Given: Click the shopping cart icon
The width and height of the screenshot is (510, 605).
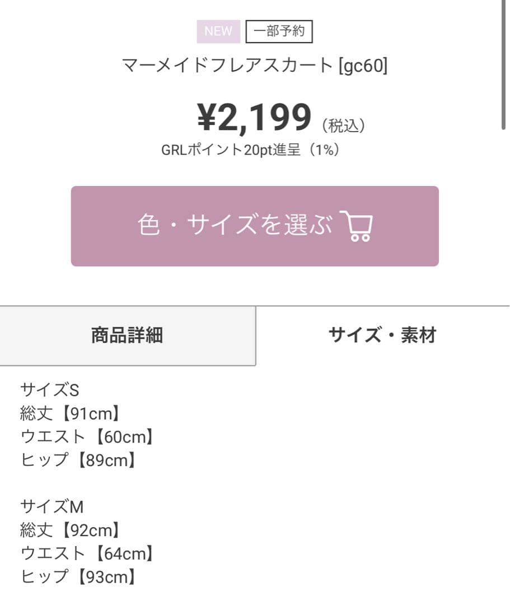Looking at the screenshot, I should tap(356, 226).
